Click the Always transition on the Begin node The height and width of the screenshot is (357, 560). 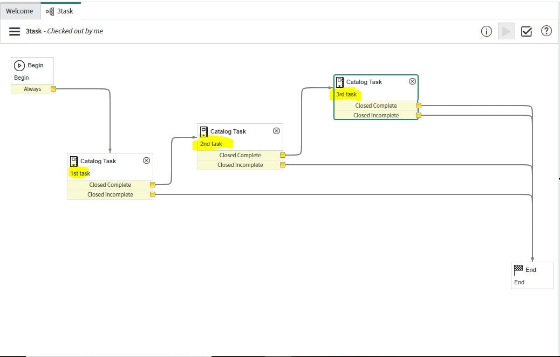[x=33, y=89]
